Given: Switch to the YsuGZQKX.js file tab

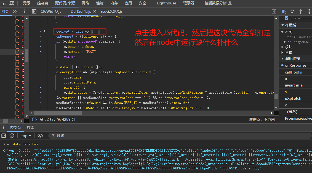Looking at the screenshot, I should click(111, 11).
